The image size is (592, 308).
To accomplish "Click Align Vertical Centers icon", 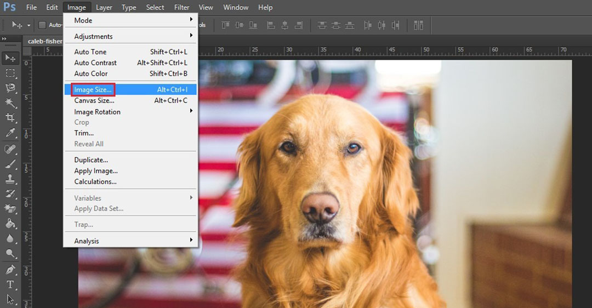I will pos(240,25).
